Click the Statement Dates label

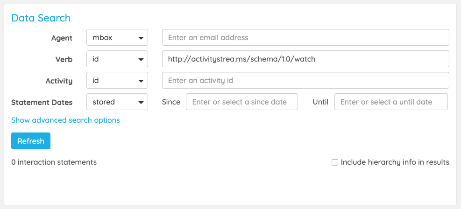[42, 102]
